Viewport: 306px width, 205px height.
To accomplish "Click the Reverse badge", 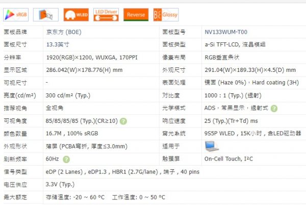I will coord(136,15).
